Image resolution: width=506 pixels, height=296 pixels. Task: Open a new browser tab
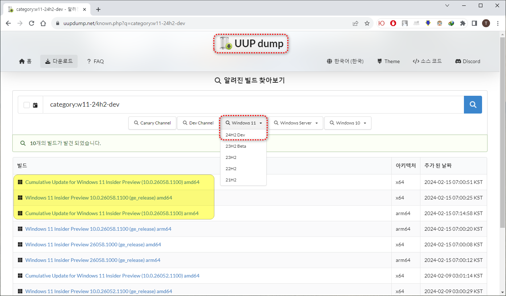(x=98, y=9)
